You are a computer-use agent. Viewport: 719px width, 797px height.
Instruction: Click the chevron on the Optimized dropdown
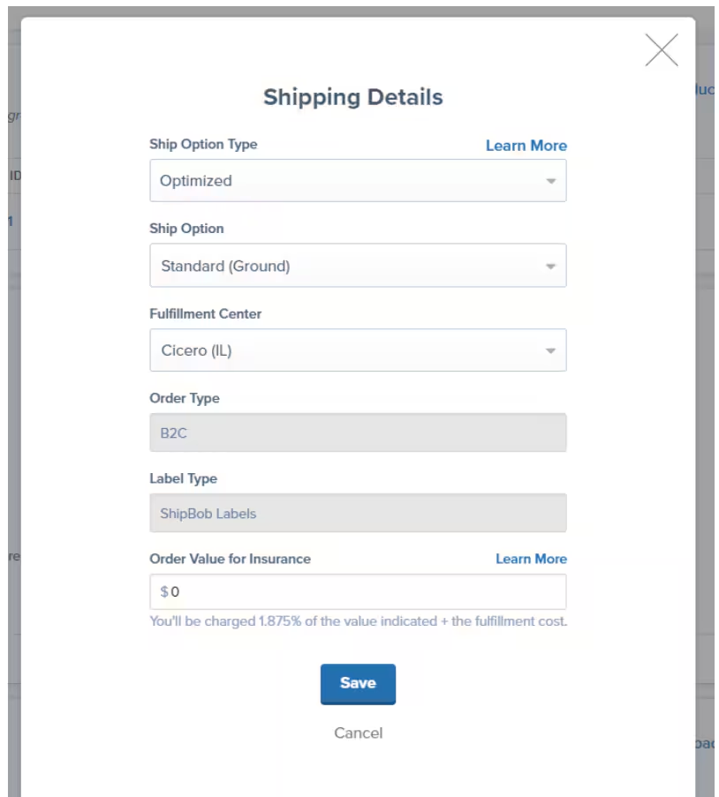pos(549,180)
